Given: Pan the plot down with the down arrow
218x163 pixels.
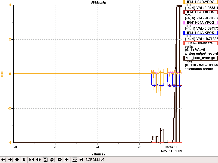Looking at the screenshot, I should click(24, 160).
